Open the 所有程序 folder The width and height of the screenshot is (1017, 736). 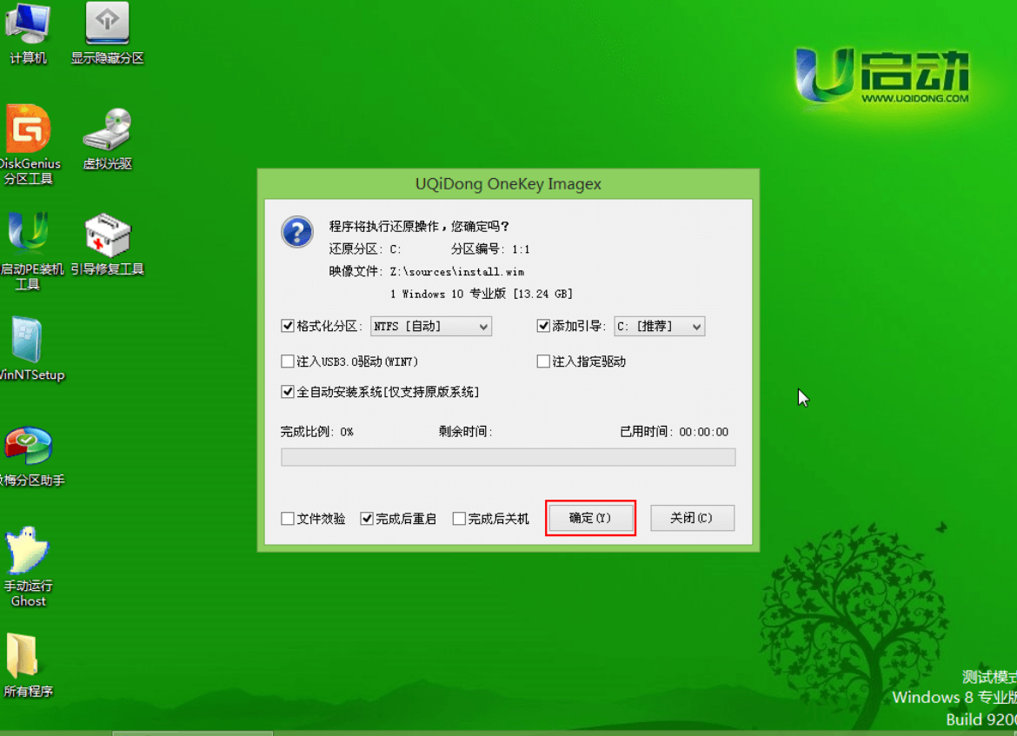28,666
